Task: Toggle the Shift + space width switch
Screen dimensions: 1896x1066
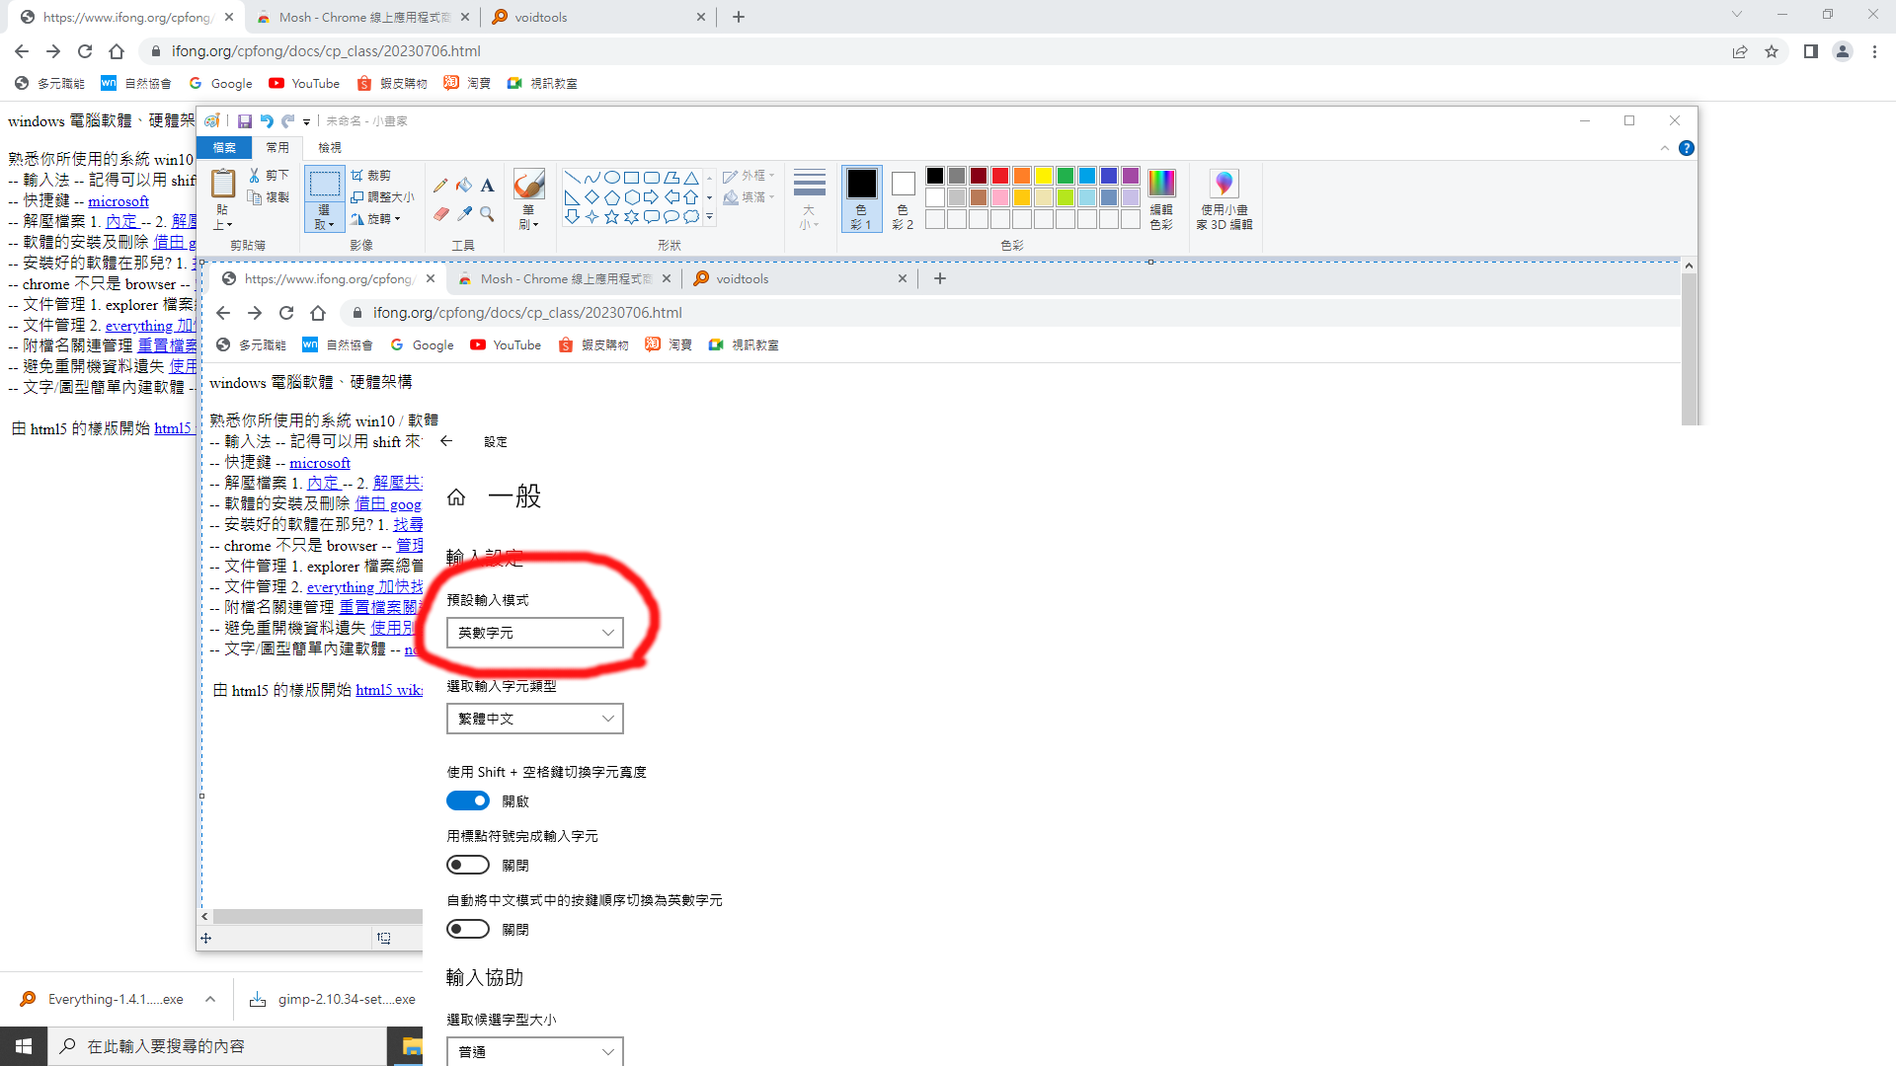Action: (468, 800)
